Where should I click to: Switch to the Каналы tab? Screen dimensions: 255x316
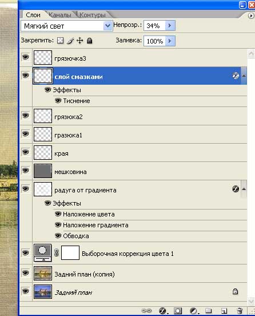click(x=60, y=15)
